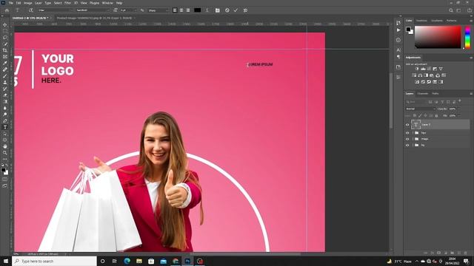Select the Pen tool
This screenshot has height=266, width=474.
click(x=5, y=120)
